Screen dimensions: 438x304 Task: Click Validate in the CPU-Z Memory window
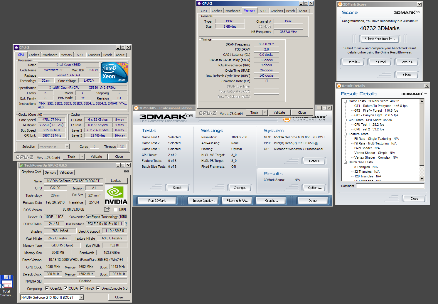(x=279, y=112)
